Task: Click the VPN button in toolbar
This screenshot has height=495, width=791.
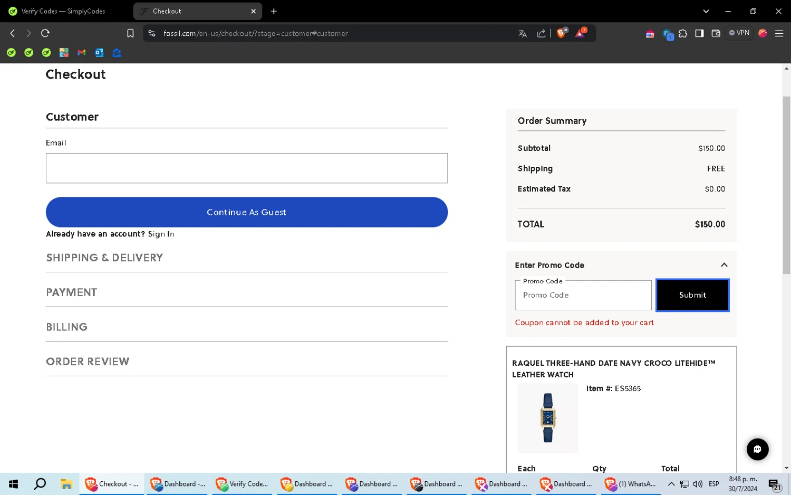Action: coord(739,33)
